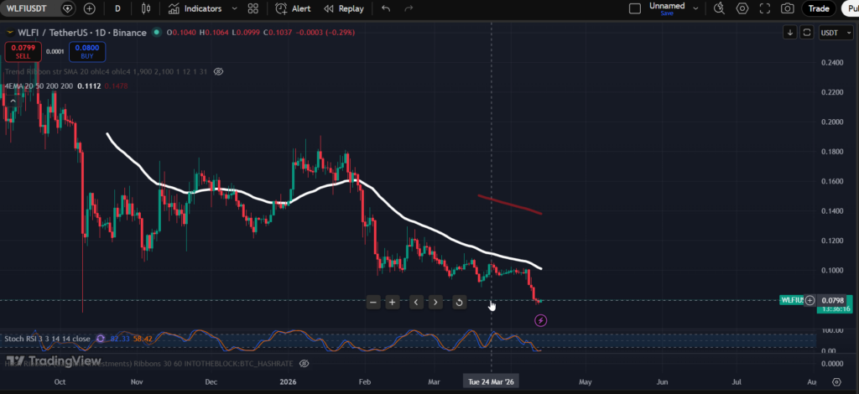Enter fullscreen mode
Image resolution: width=859 pixels, height=394 pixels.
765,8
